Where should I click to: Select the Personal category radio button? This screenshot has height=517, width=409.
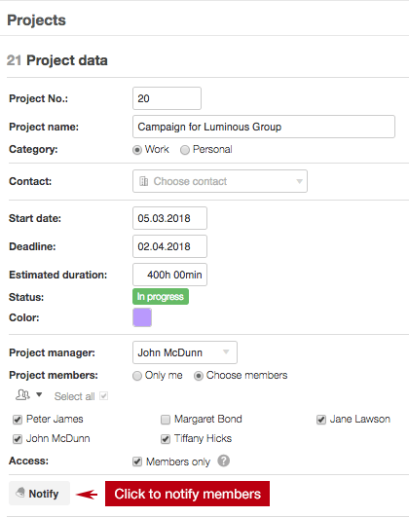[185, 150]
